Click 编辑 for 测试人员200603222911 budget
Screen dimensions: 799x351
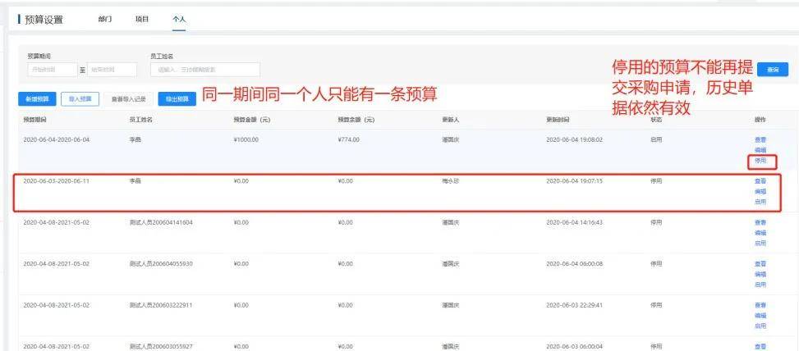[760, 316]
